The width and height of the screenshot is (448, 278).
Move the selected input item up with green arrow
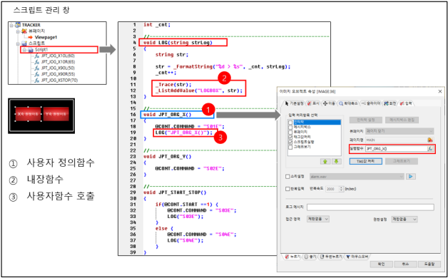click(325, 161)
